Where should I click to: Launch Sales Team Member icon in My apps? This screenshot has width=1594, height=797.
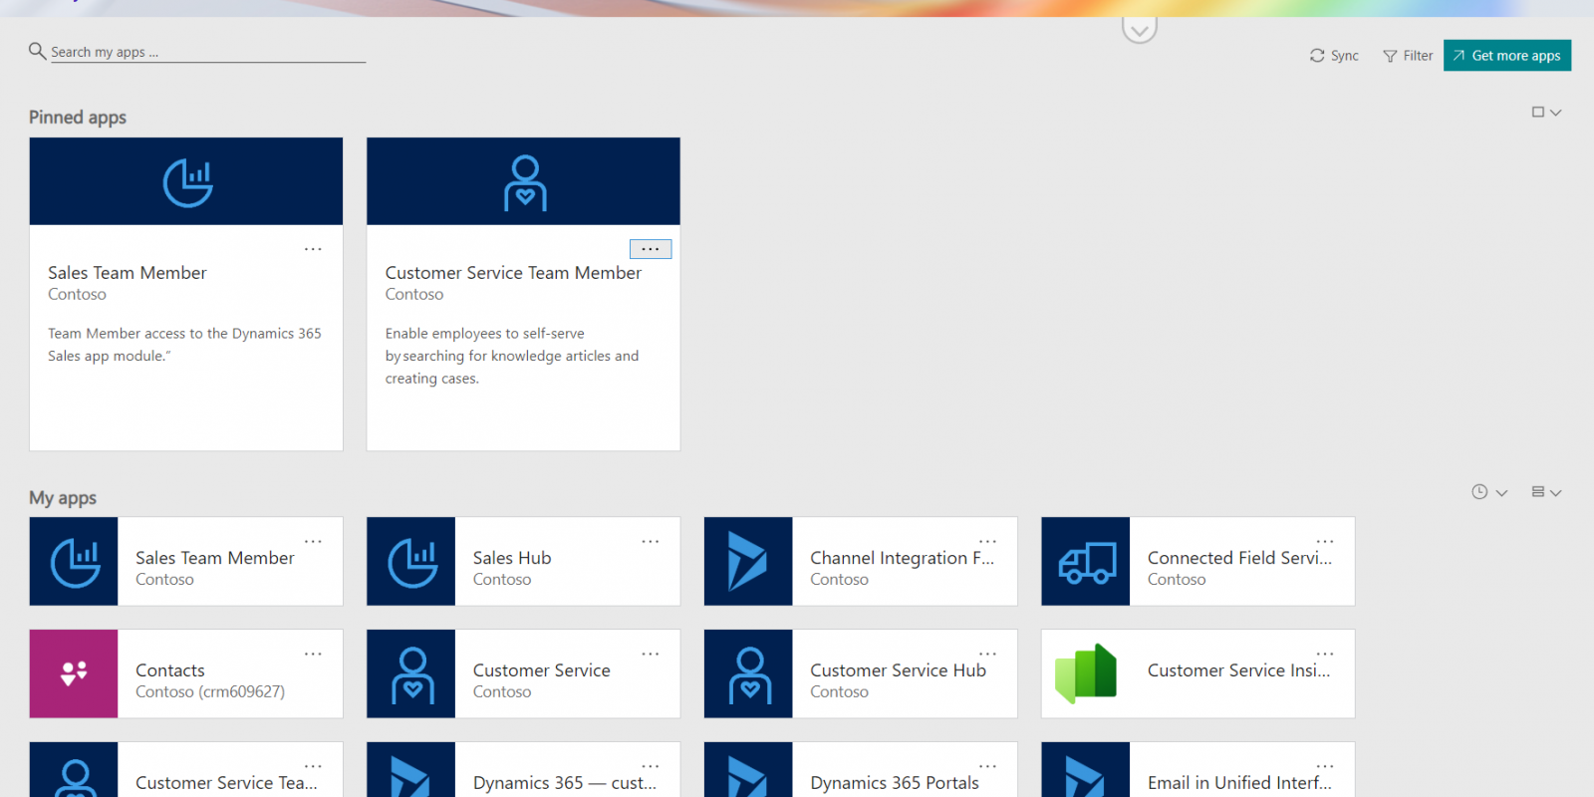74,561
